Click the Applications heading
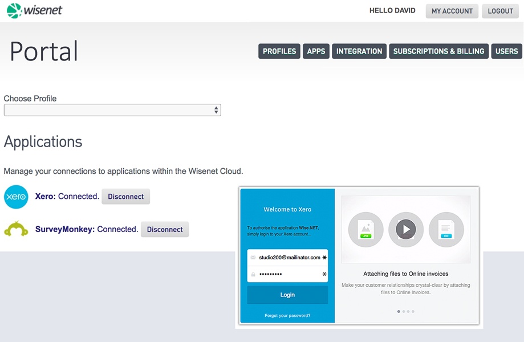 point(43,142)
